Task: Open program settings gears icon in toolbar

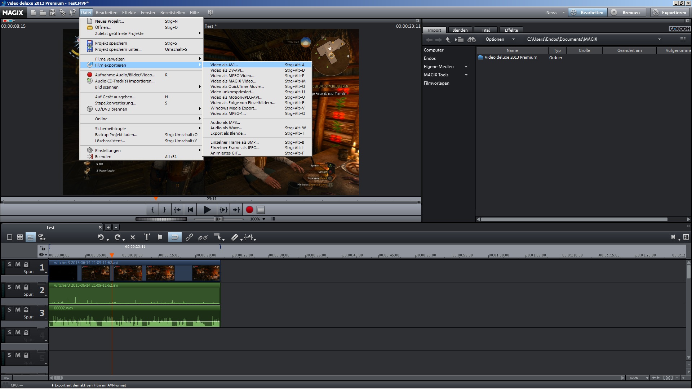Action: click(63, 13)
